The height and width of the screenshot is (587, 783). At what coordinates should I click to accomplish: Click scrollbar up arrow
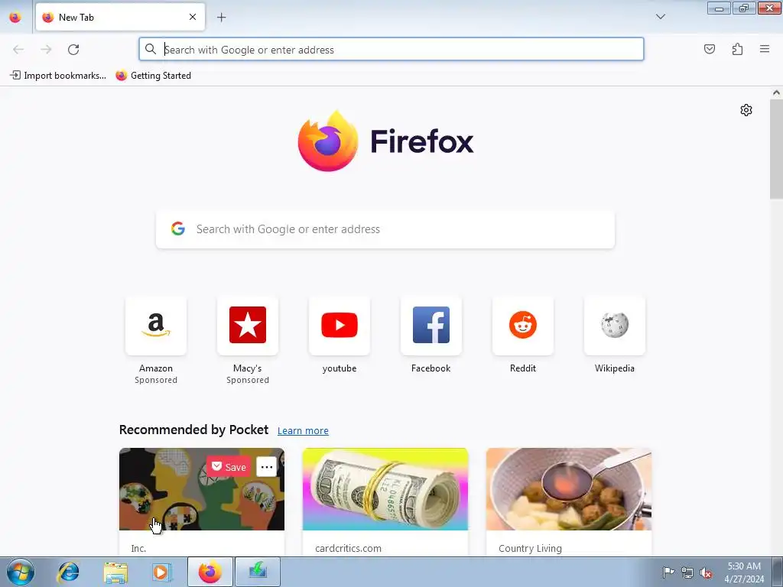pos(776,92)
